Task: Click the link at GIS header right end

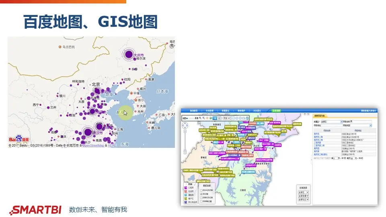Action: (x=368, y=111)
